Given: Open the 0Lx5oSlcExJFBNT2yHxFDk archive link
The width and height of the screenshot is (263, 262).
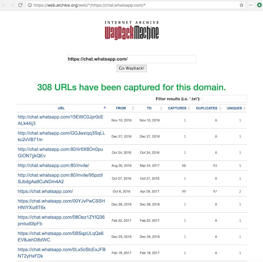Looking at the screenshot, I should [62, 253].
